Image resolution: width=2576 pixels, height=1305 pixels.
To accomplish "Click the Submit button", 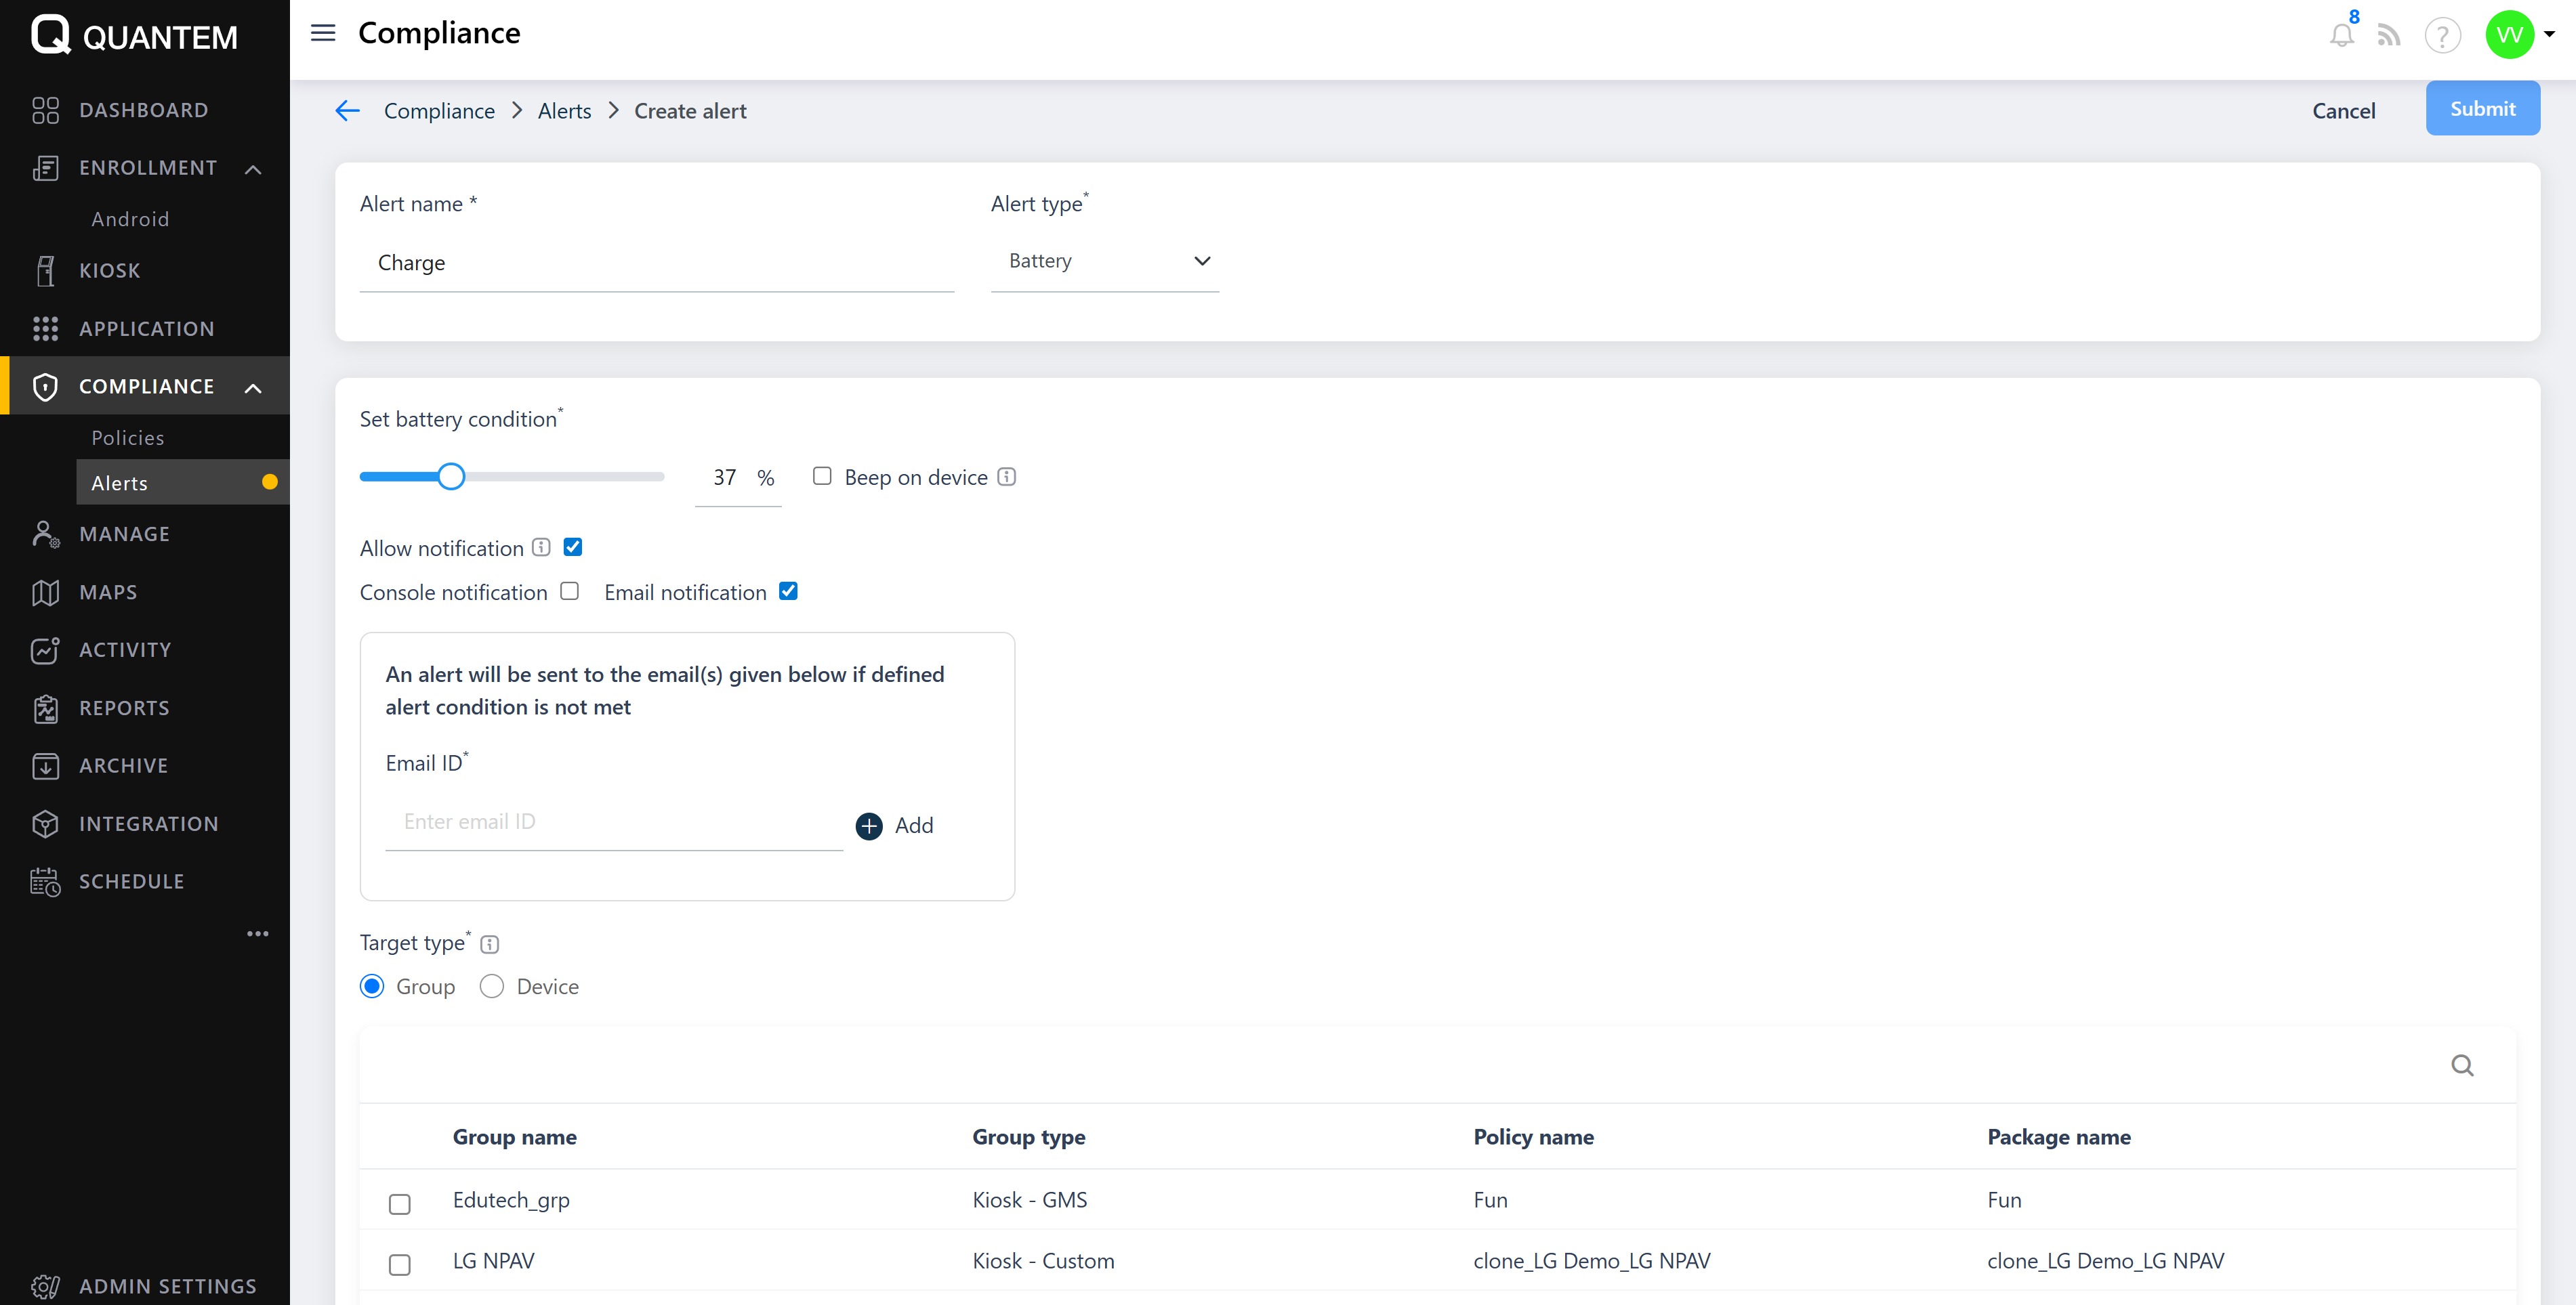I will point(2482,109).
